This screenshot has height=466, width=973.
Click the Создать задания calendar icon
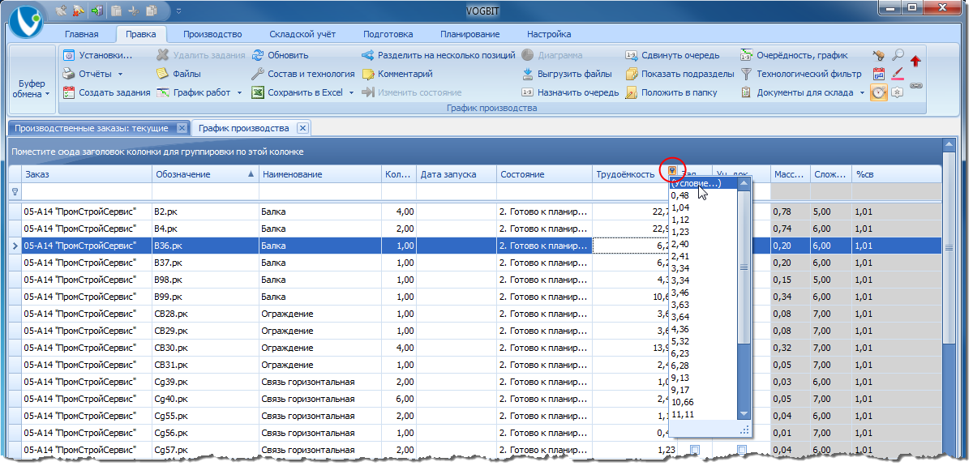(x=69, y=93)
